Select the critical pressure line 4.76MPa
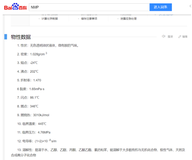 point(34,132)
